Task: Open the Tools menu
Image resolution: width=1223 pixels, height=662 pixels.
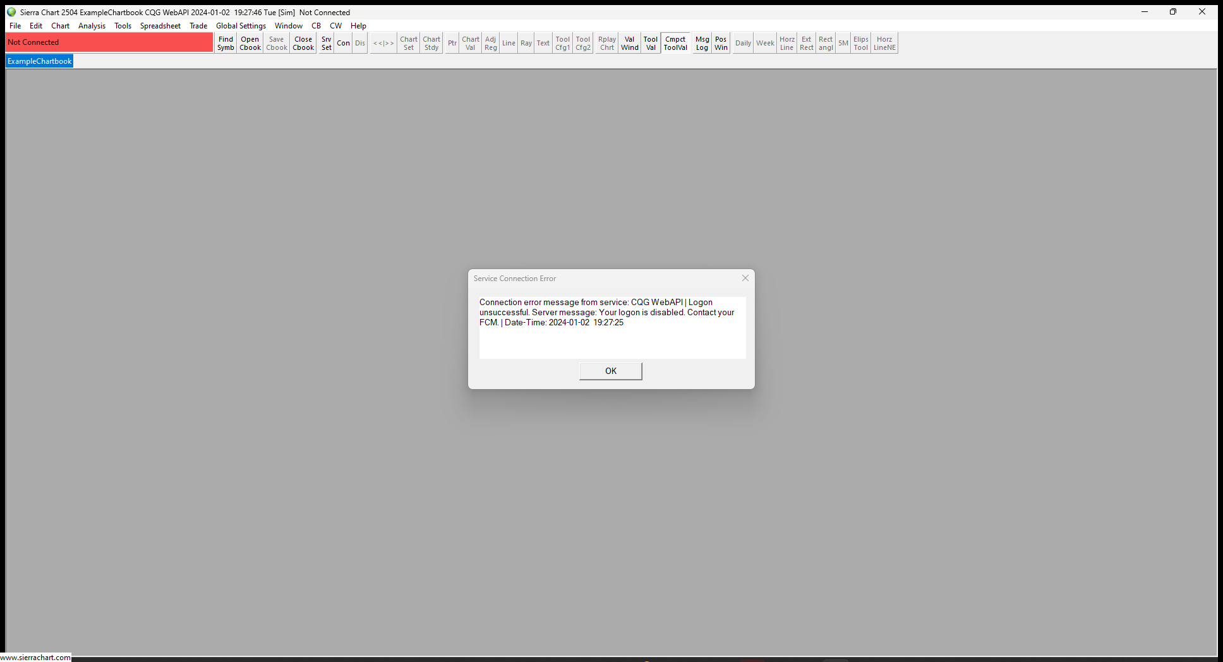Action: 123,26
